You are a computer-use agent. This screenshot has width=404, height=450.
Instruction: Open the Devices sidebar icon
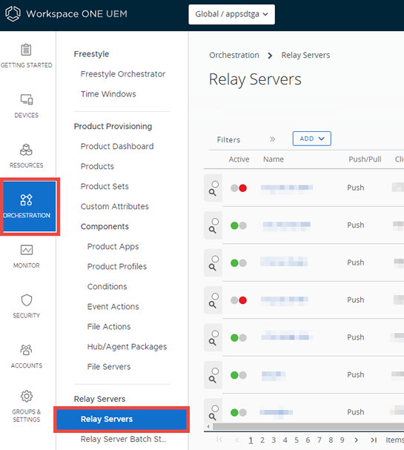pos(27,99)
